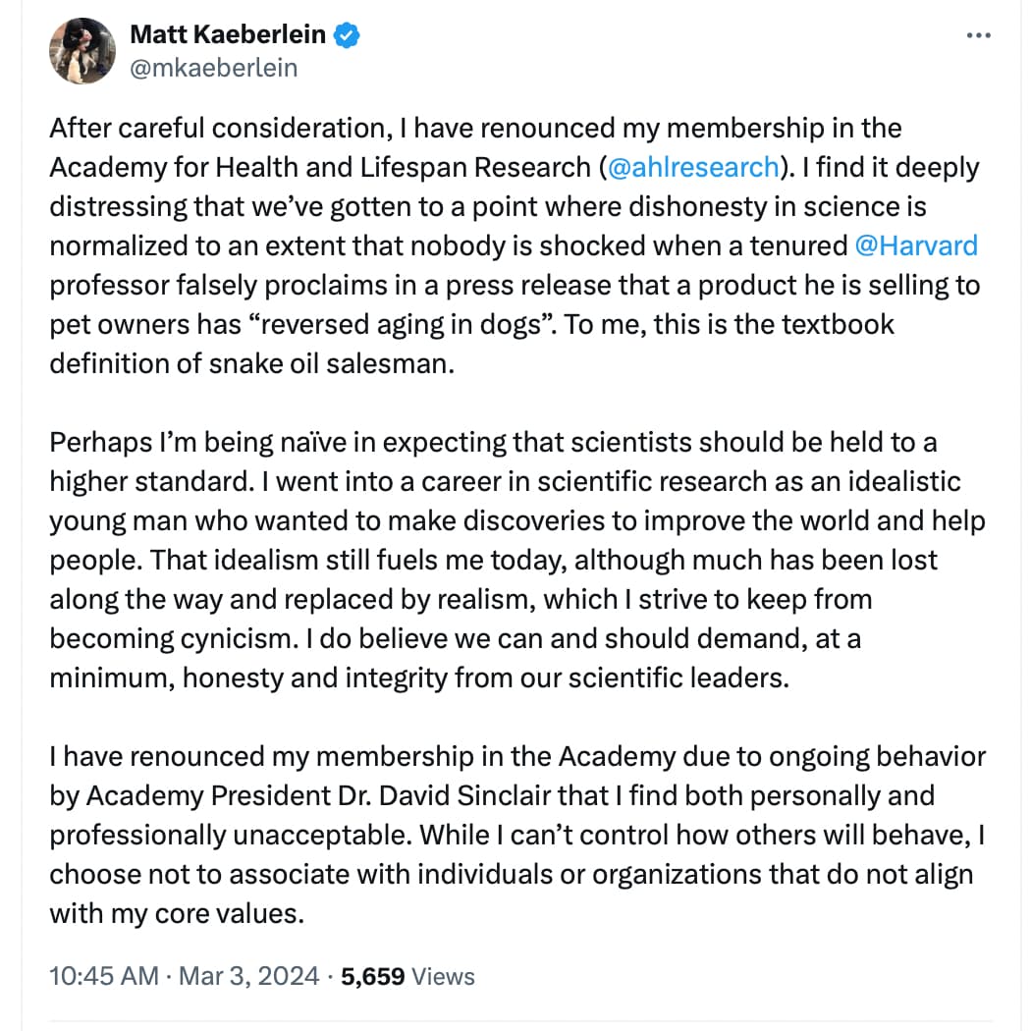Image resolution: width=1031 pixels, height=1031 pixels.
Task: Click the 10:45 AM timestamp
Action: [104, 976]
